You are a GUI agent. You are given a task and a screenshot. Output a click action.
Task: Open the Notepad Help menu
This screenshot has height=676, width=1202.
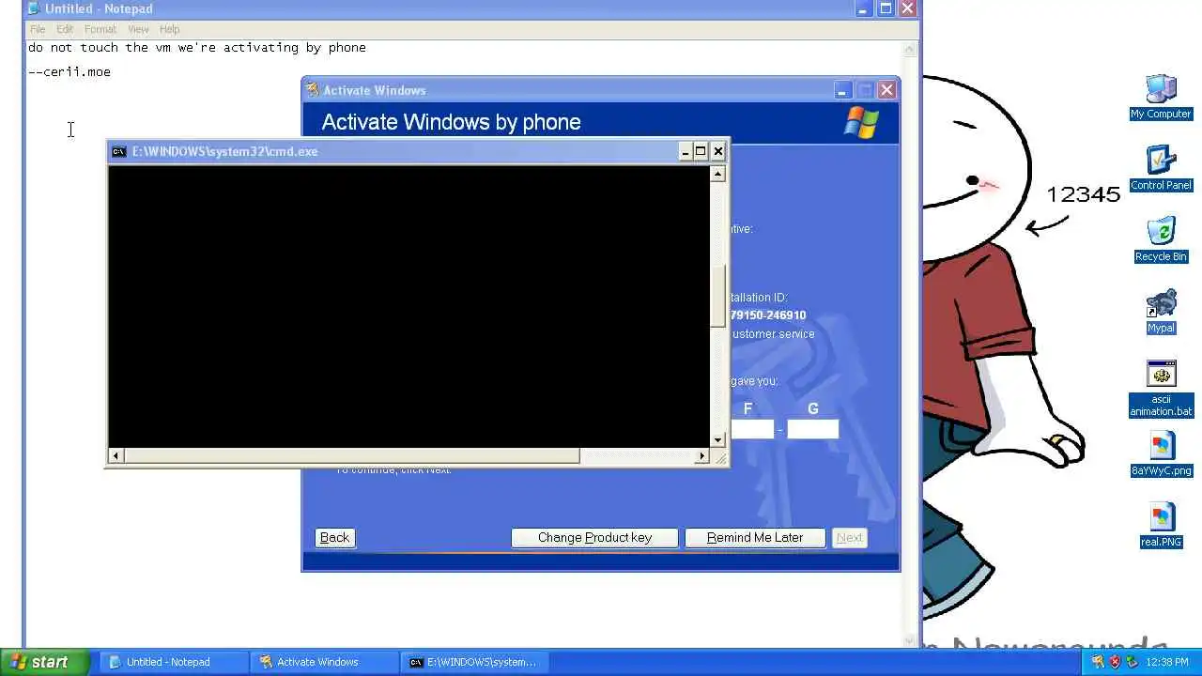(169, 29)
